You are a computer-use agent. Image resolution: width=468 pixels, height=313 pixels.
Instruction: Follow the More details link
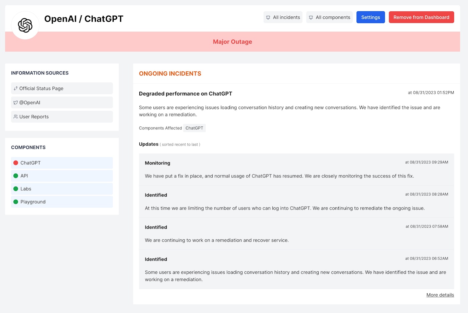[440, 295]
